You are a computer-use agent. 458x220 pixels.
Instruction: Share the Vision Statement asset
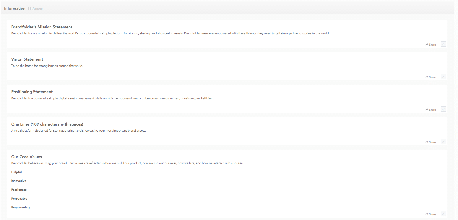tap(431, 77)
